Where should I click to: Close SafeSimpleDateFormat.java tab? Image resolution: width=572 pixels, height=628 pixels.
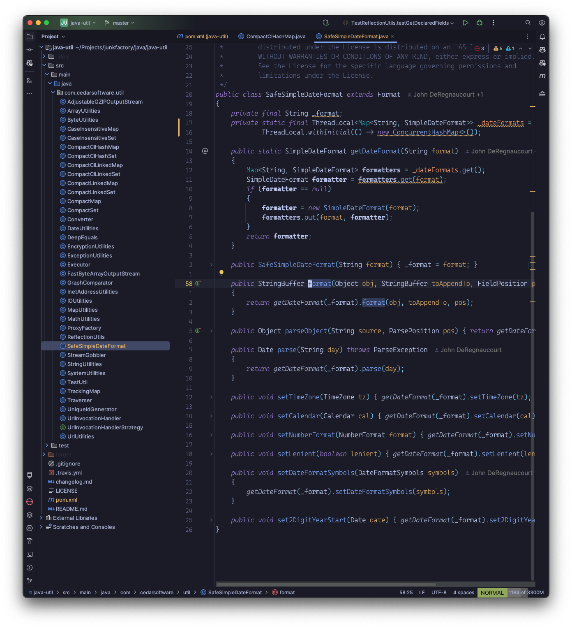392,36
